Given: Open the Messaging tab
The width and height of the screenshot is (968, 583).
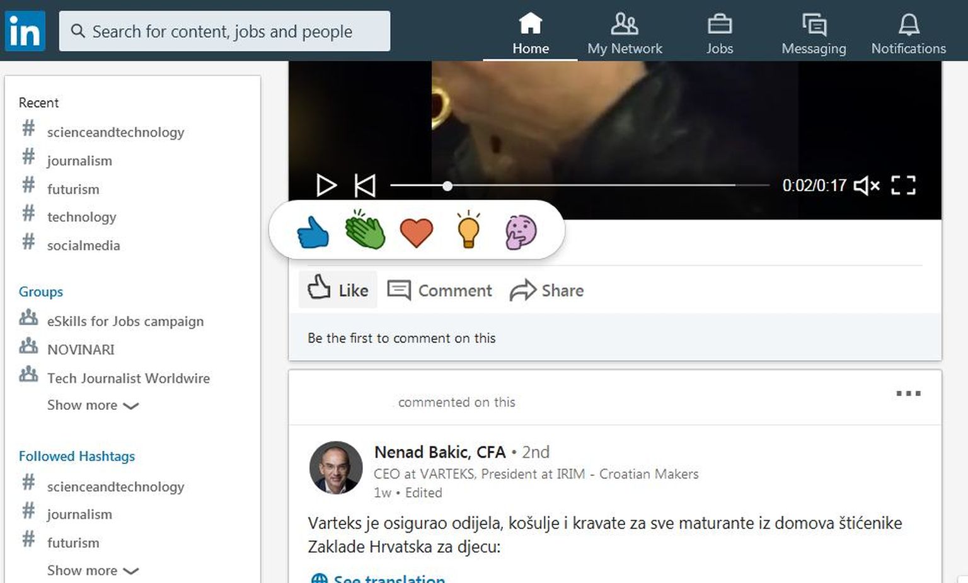Looking at the screenshot, I should [814, 33].
